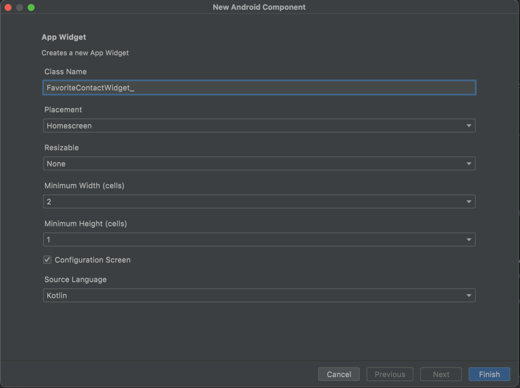
Task: Open the Resizable dropdown showing None
Action: point(259,164)
